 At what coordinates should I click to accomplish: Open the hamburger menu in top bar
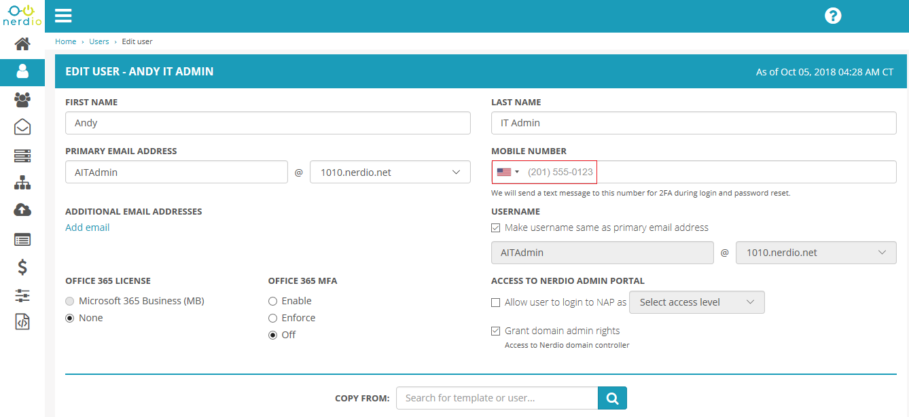click(x=63, y=16)
